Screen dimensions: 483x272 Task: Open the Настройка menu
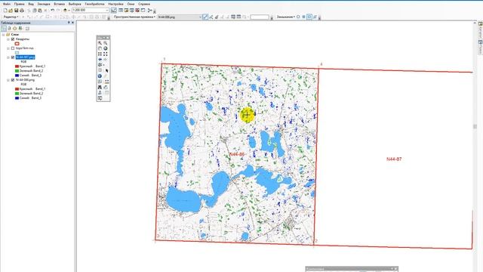(x=115, y=4)
